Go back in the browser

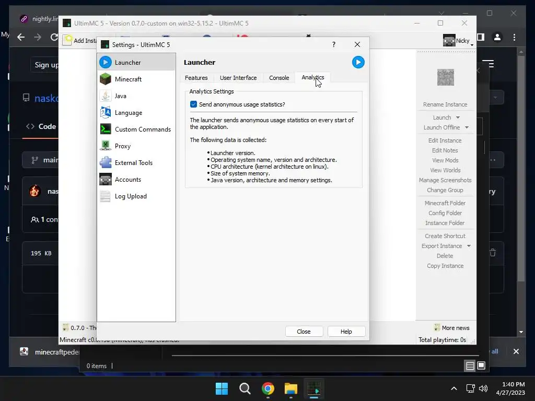tap(21, 37)
